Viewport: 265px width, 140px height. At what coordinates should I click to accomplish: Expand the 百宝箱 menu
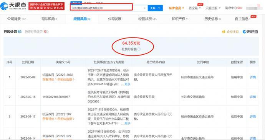pyautogui.click(x=195, y=8)
